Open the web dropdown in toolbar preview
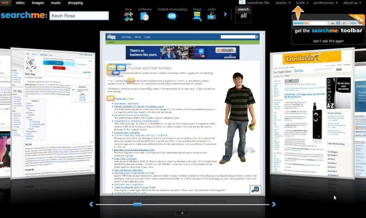The height and width of the screenshot is (218, 366). tap(334, 23)
